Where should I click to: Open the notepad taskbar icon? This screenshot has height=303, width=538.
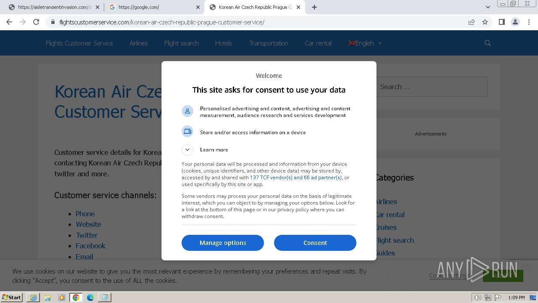pyautogui.click(x=105, y=298)
